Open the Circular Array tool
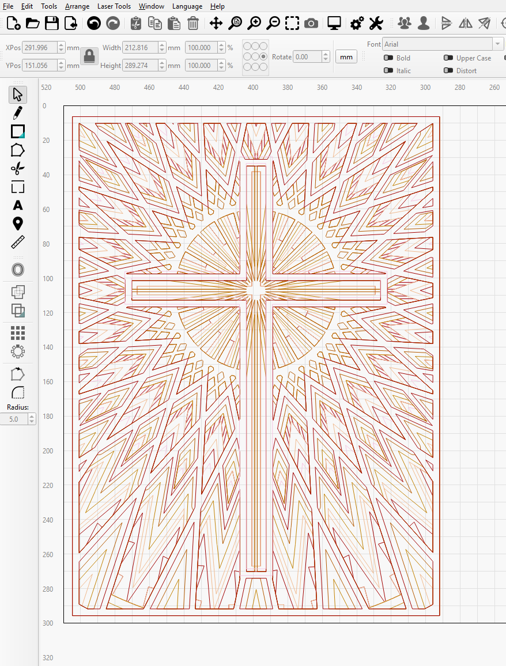The image size is (506, 666). [x=17, y=351]
